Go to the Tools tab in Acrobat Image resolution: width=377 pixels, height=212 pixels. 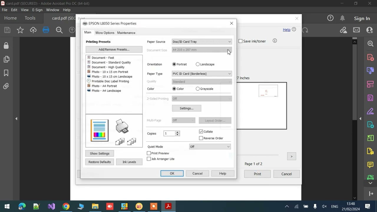(x=30, y=18)
